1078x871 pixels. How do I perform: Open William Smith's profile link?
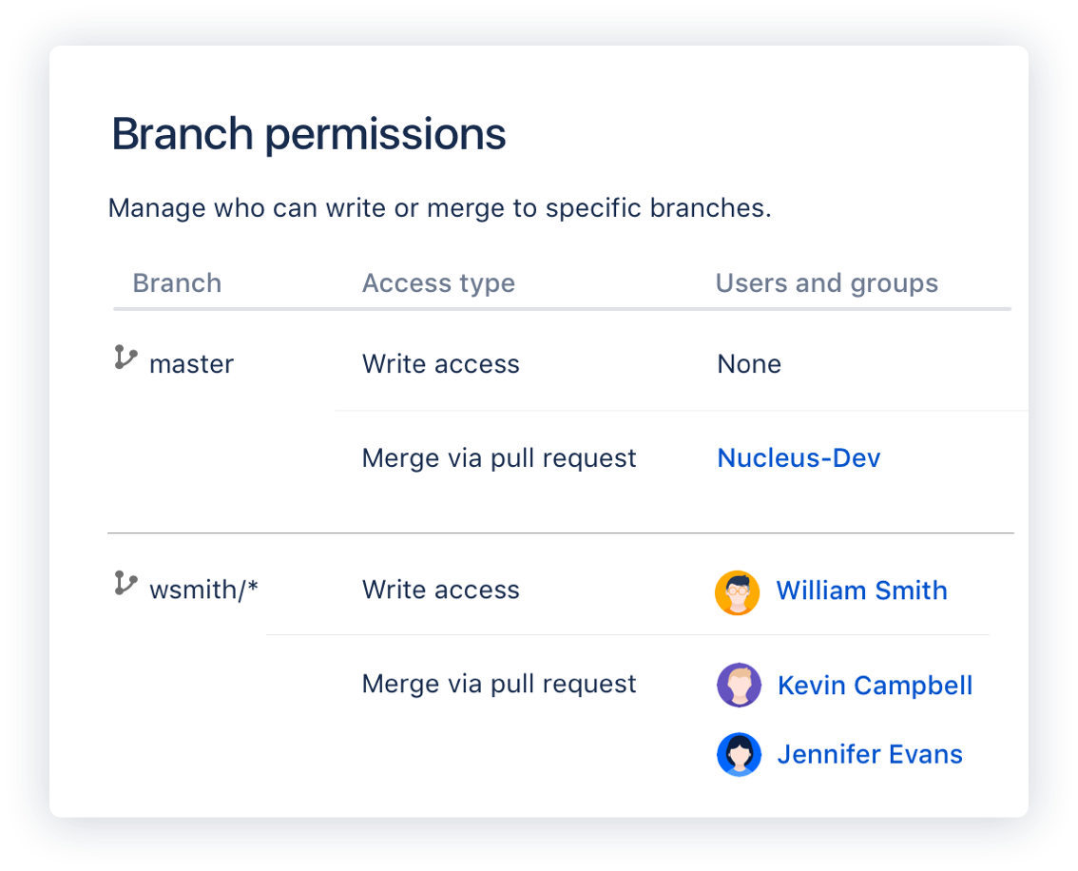pos(861,590)
